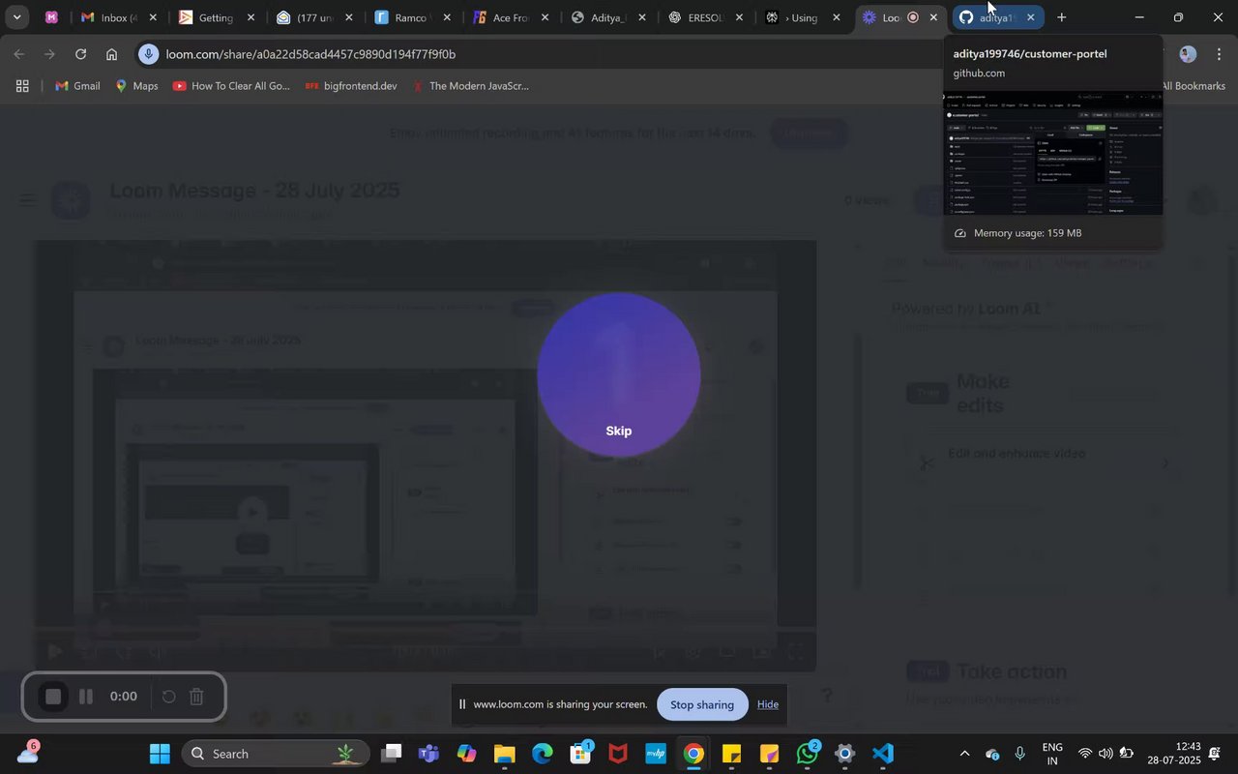This screenshot has height=774, width=1238.
Task: Go to the browser home page
Action: click(x=112, y=54)
